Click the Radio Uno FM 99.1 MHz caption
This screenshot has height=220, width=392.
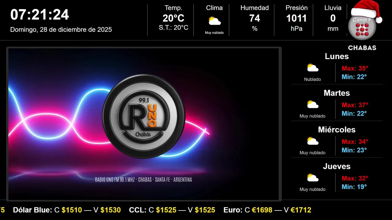pos(144,180)
